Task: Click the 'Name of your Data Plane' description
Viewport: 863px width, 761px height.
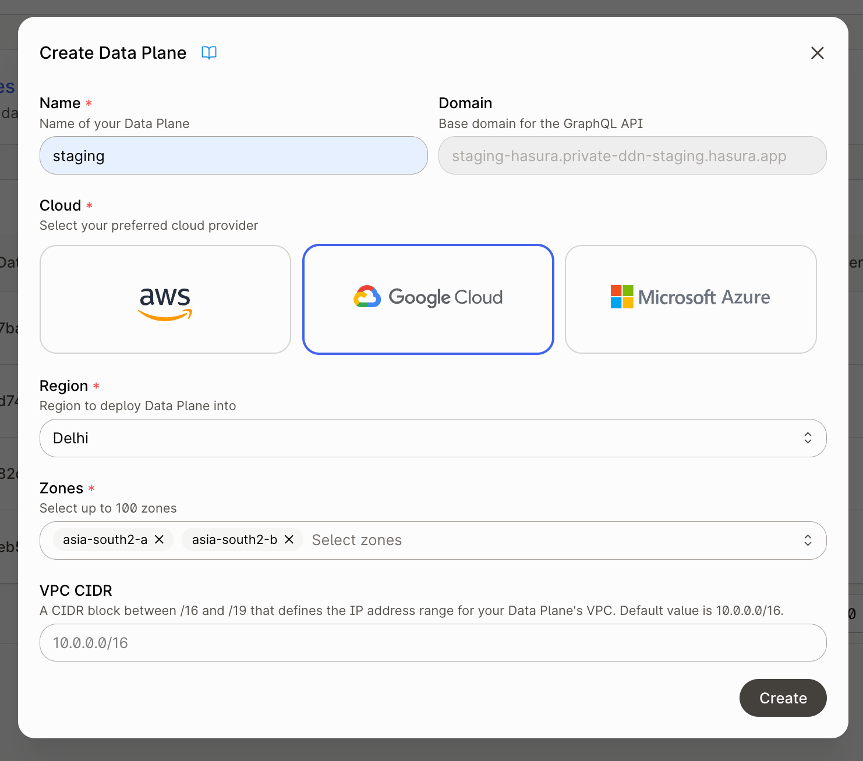Action: (x=115, y=123)
